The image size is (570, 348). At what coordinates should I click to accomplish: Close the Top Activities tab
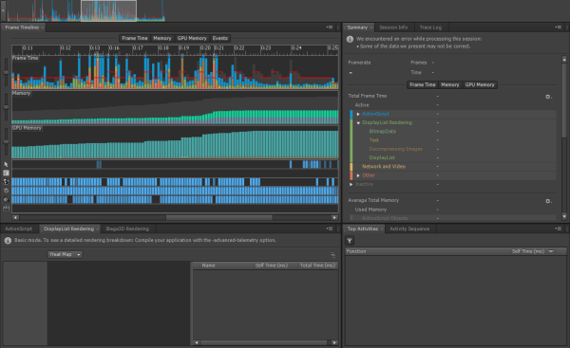click(x=382, y=229)
